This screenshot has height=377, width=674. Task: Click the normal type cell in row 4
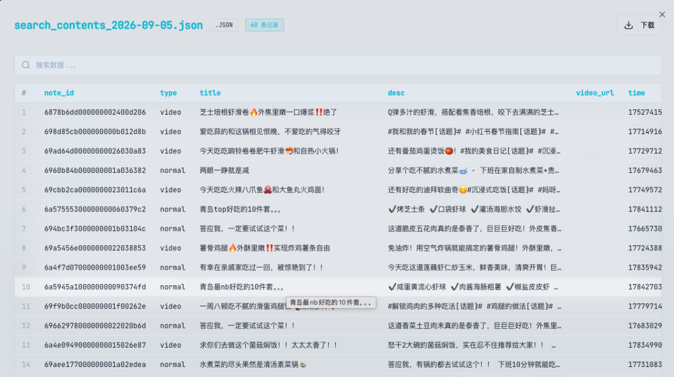[x=173, y=170]
